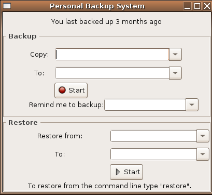The image size is (212, 195).
Task: Click the 'Remind me to backup:' label
Action: (66, 105)
